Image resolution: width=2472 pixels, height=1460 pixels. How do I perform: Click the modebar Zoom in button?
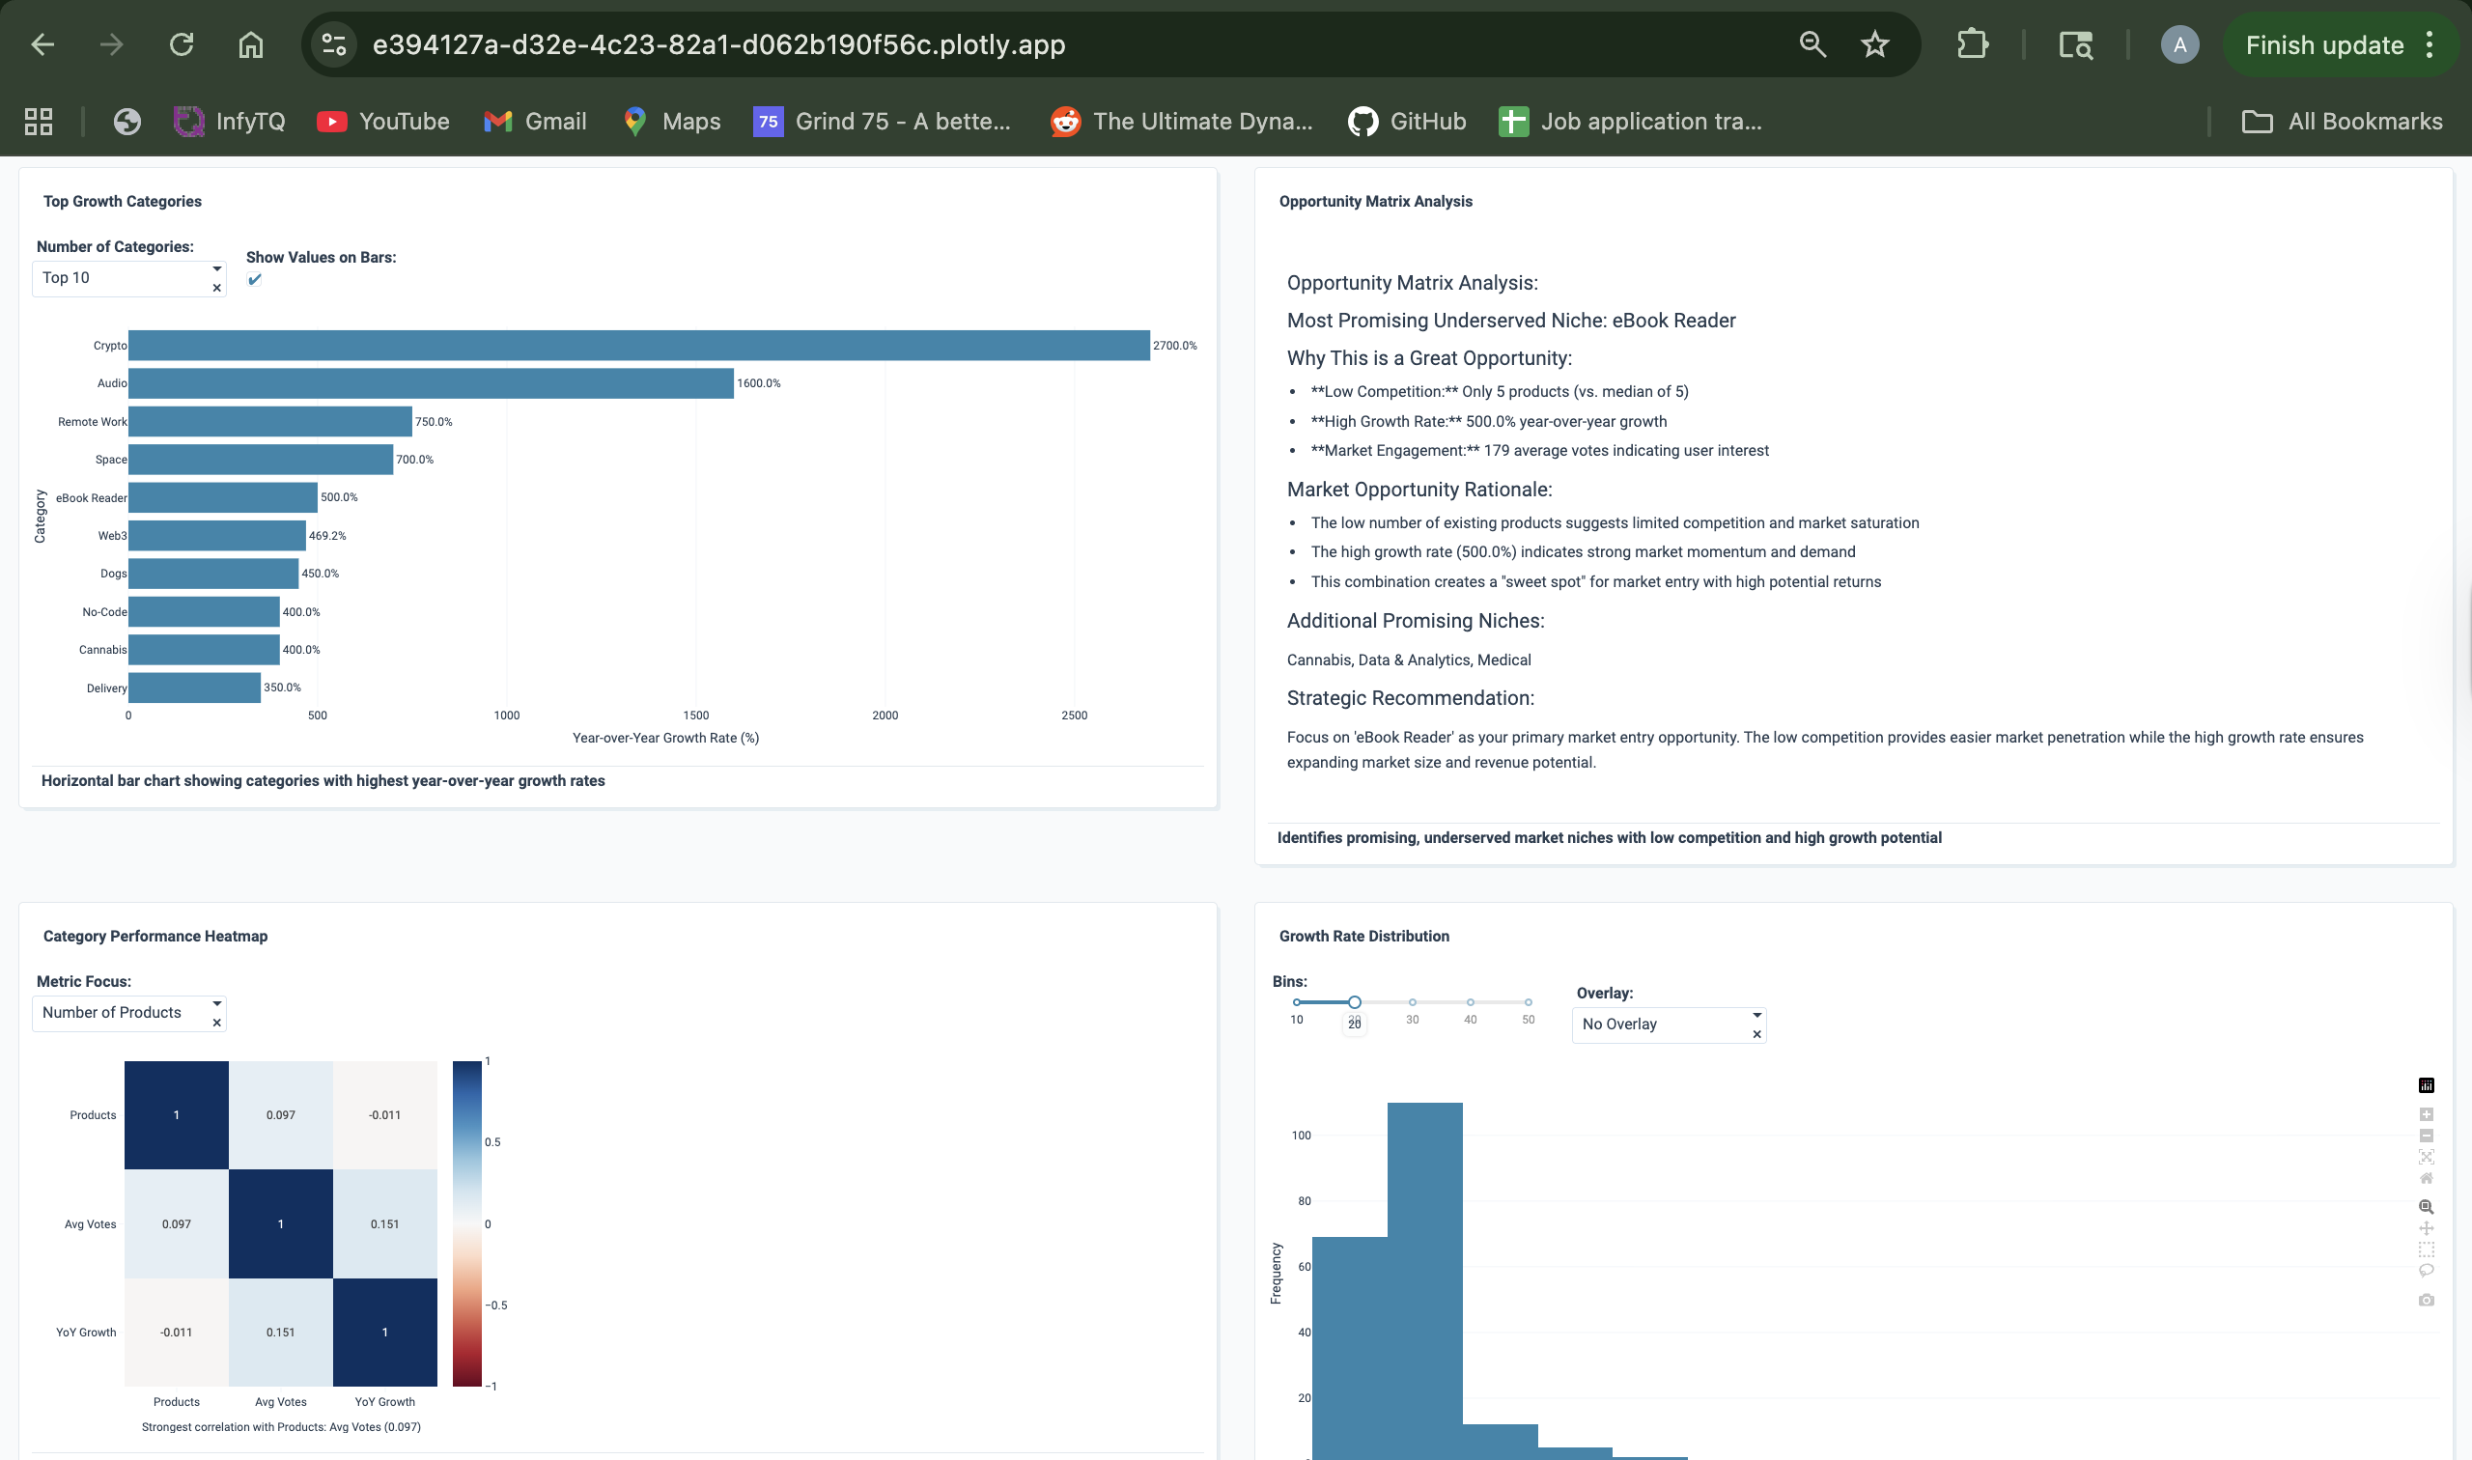click(2426, 1114)
